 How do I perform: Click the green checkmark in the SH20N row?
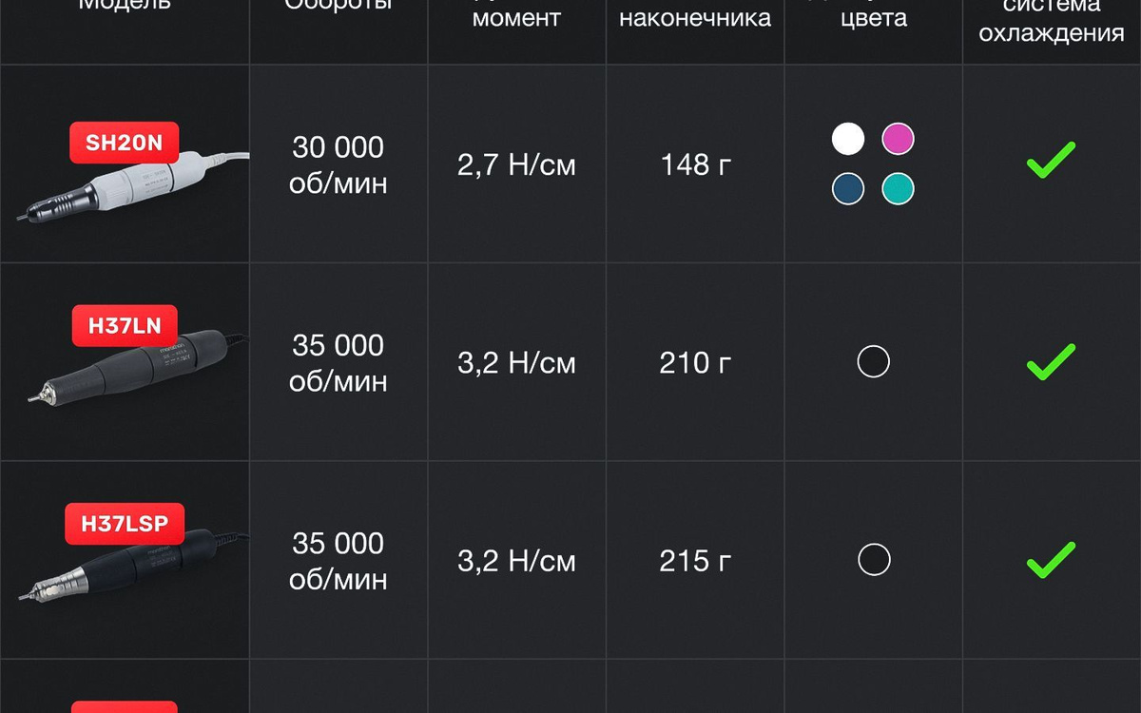(1051, 161)
